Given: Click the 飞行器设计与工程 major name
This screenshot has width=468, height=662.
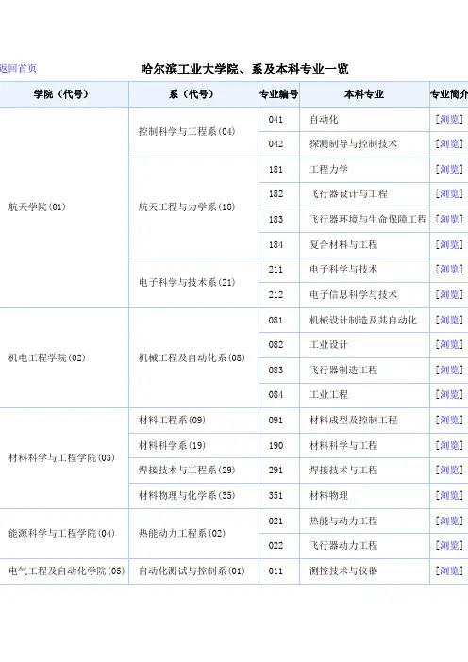Looking at the screenshot, I should tap(348, 194).
